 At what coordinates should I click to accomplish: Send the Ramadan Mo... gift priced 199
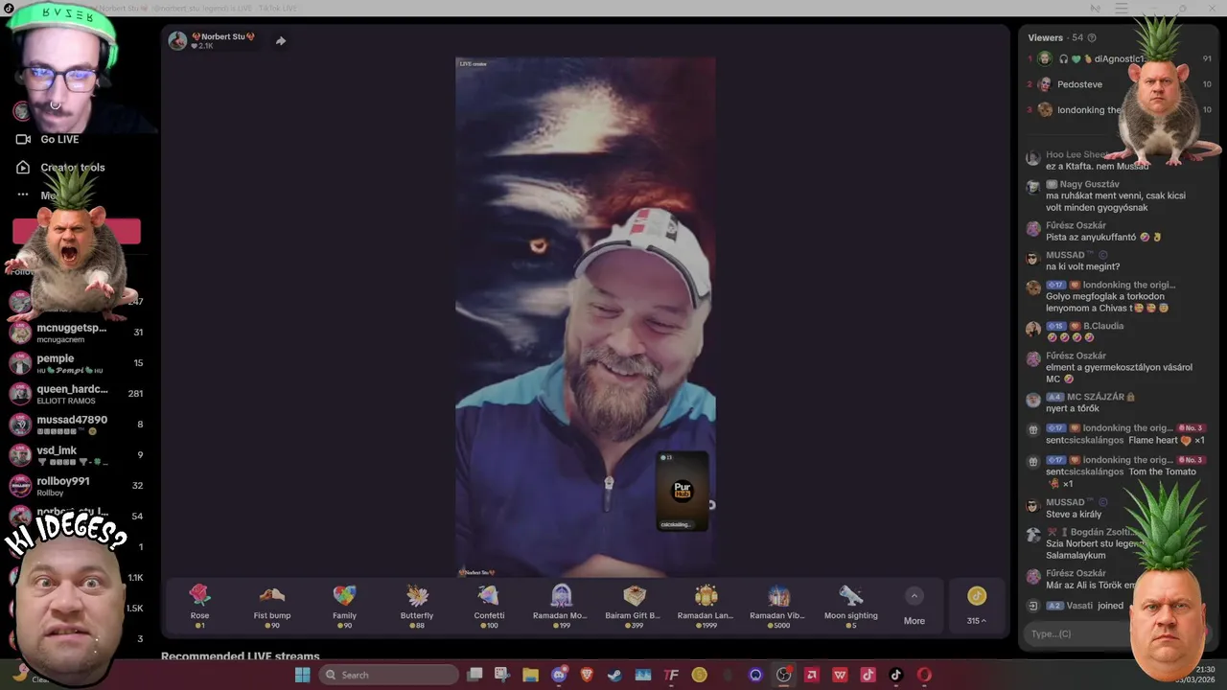pos(562,606)
